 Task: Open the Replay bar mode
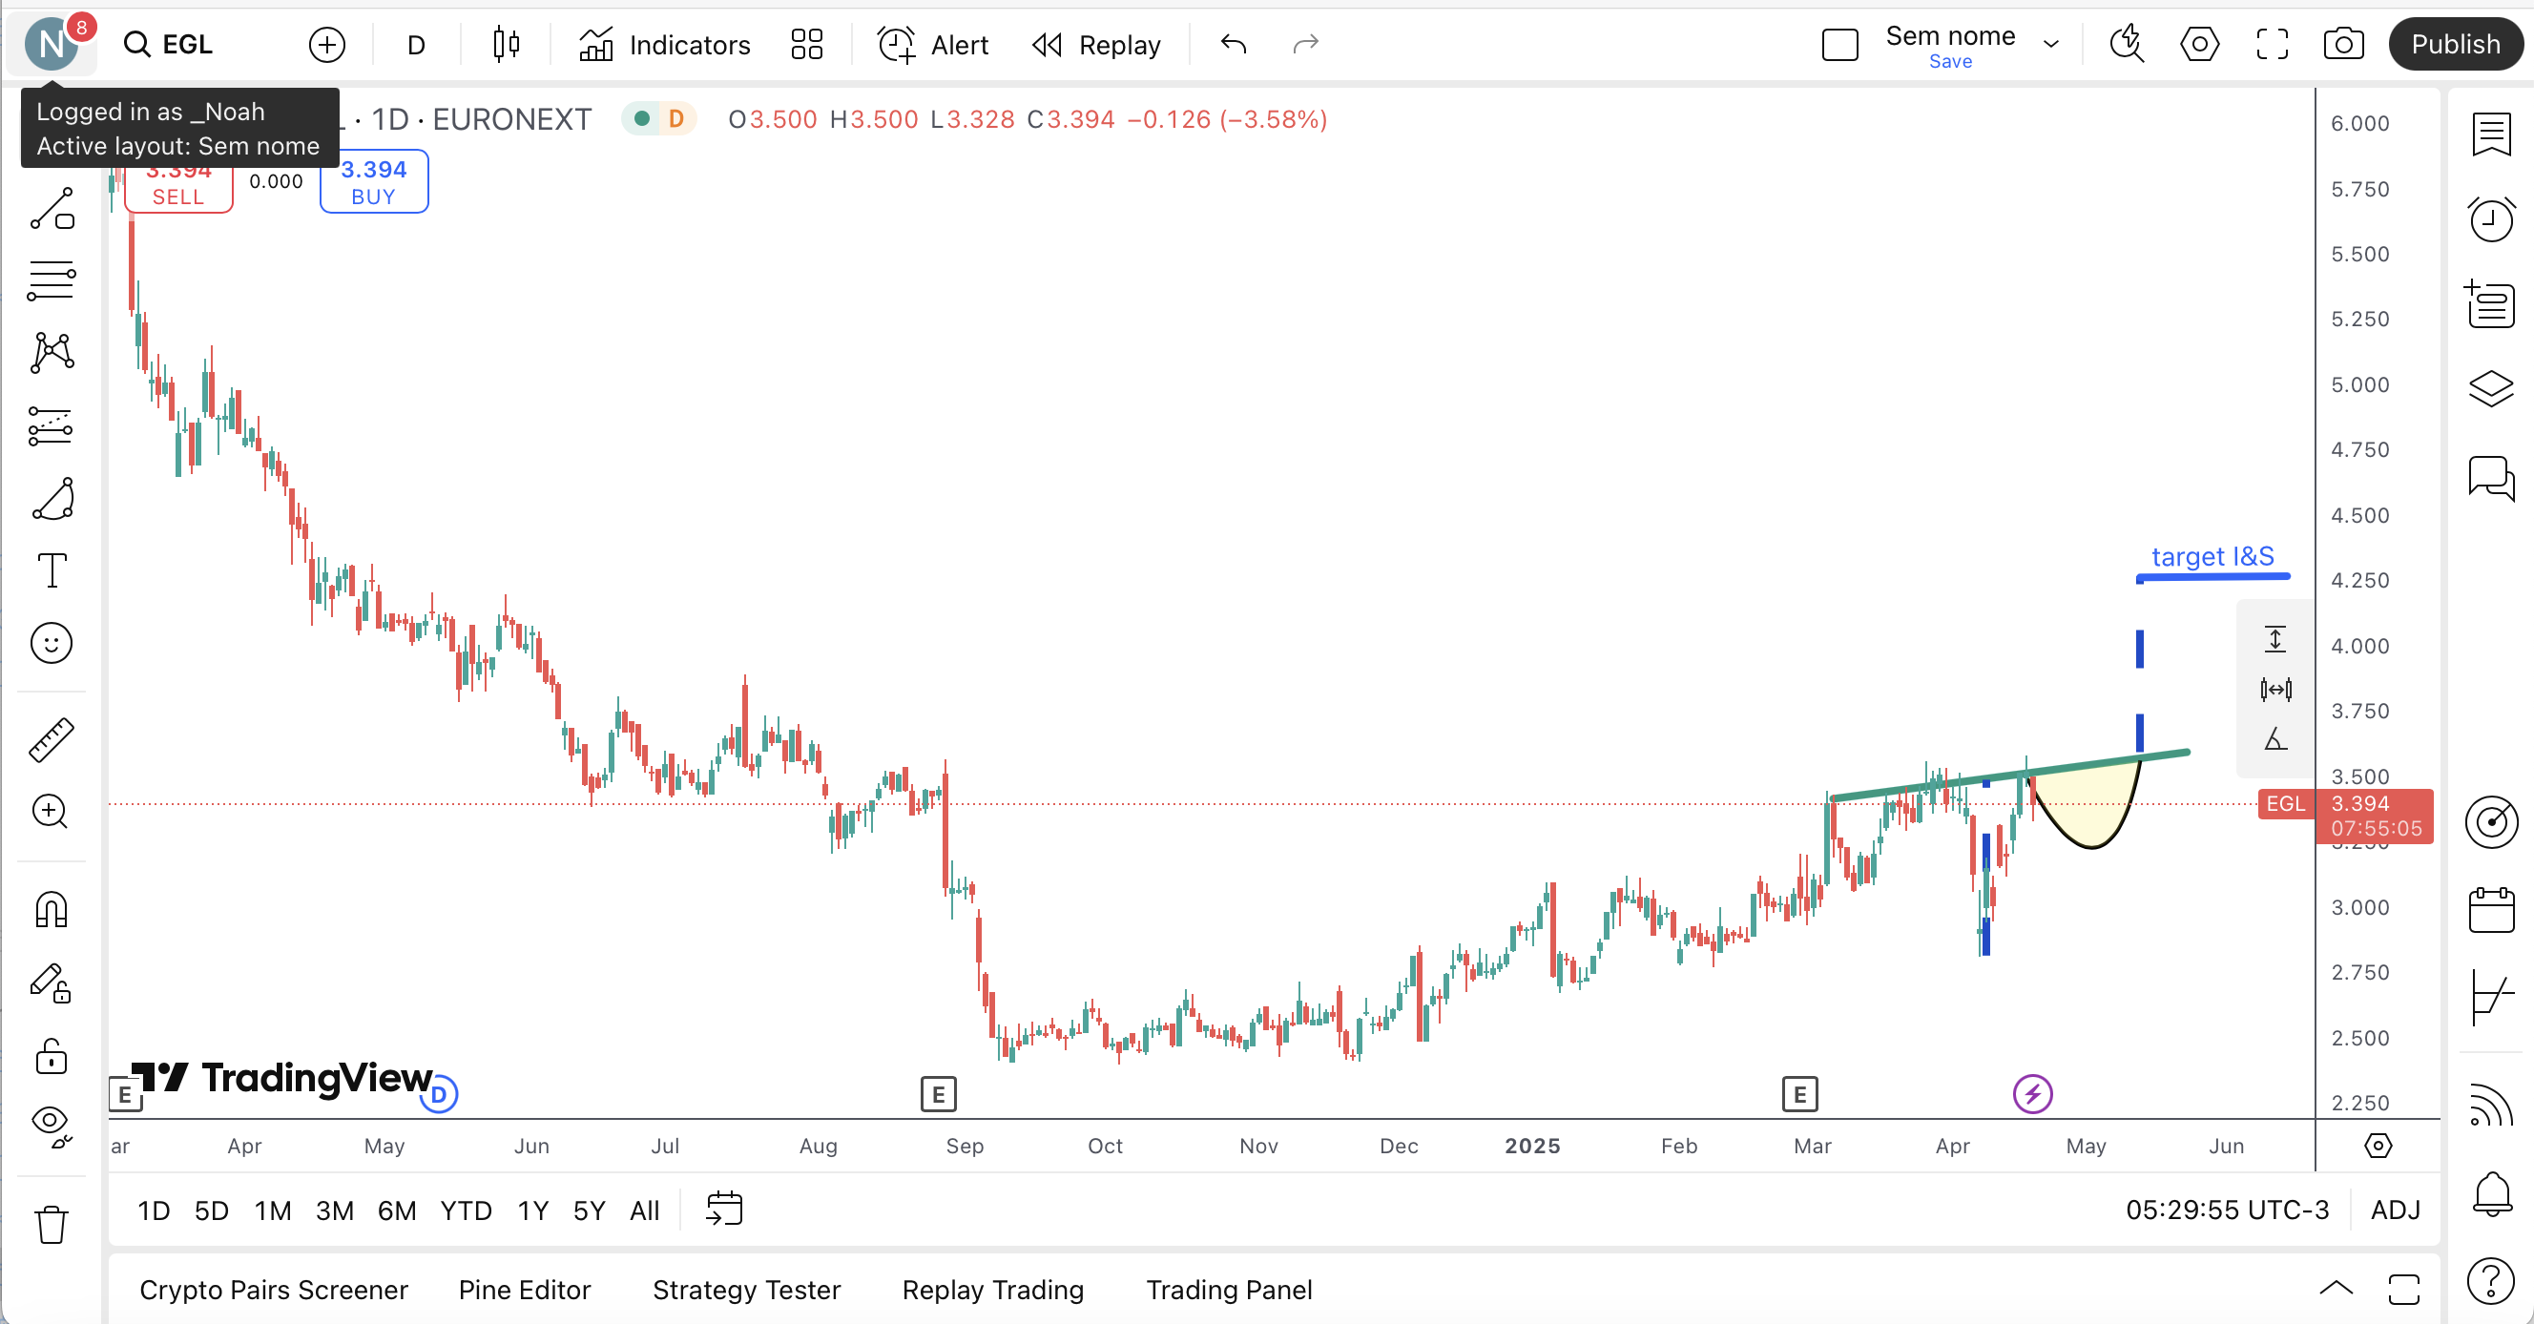pos(1097,44)
